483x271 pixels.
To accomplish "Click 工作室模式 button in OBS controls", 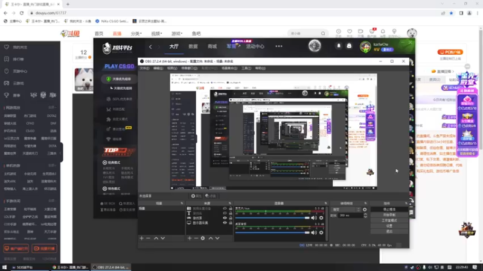I will point(389,220).
